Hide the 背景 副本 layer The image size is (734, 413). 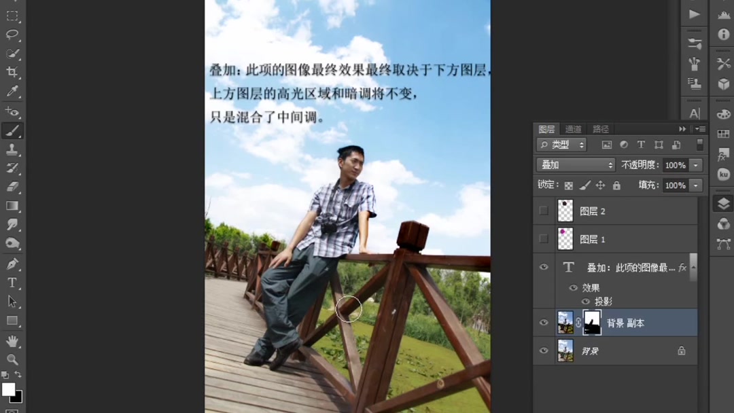click(x=543, y=323)
